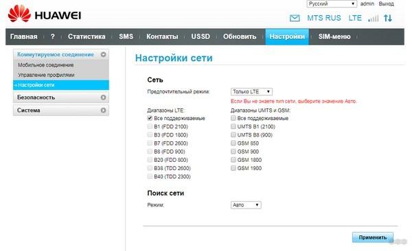Click the Выход logout link
Image resolution: width=412 pixels, height=251 pixels.
pyautogui.click(x=386, y=3)
